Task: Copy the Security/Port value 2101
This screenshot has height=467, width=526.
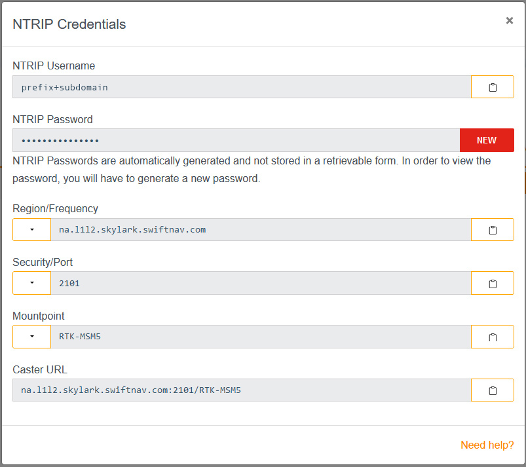Action: tap(492, 284)
